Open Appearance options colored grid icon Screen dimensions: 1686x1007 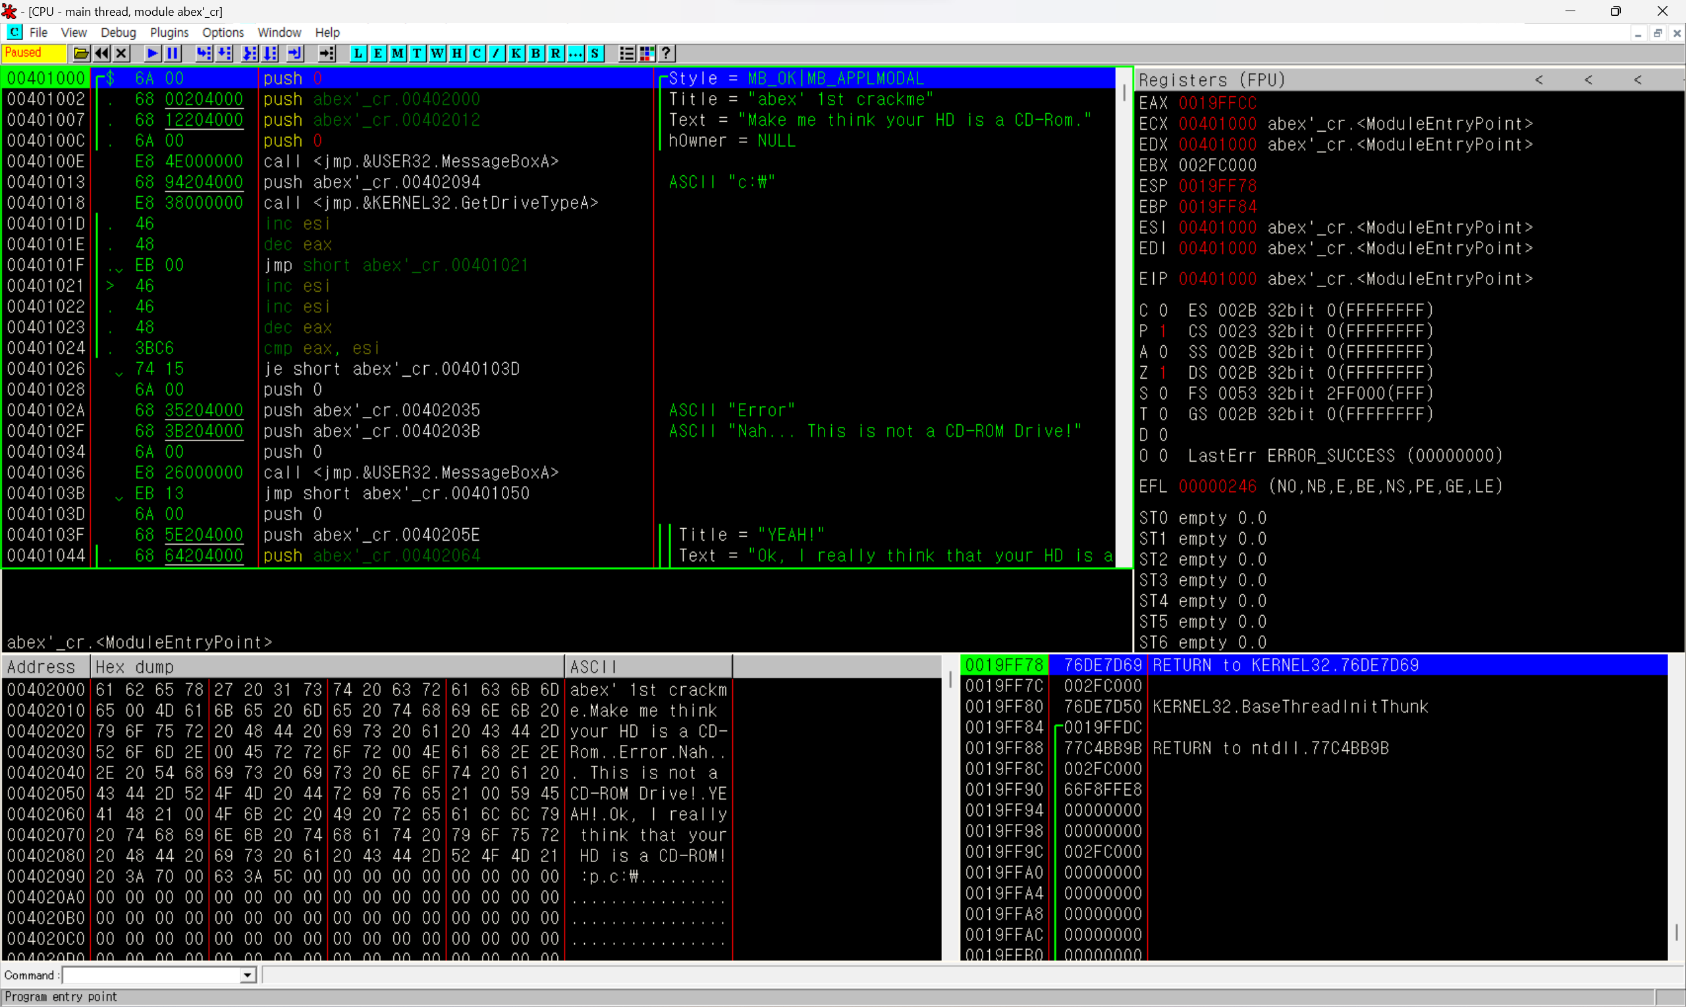(647, 53)
